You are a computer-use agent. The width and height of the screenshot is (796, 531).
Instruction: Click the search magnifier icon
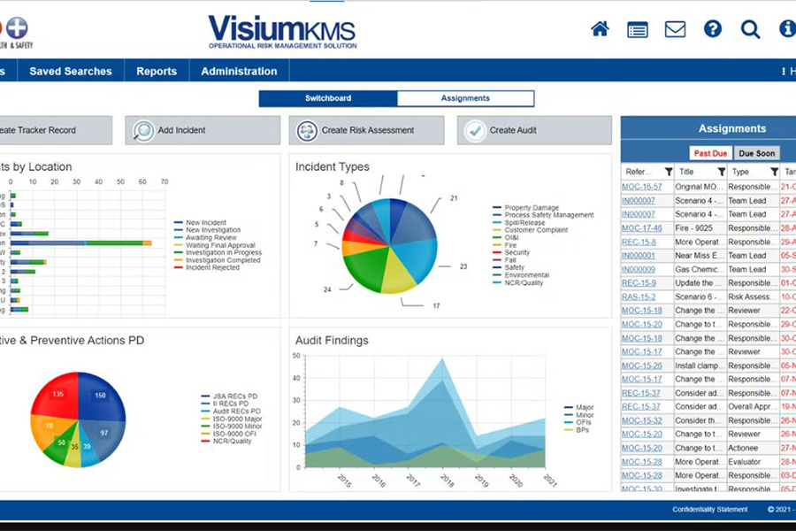point(750,29)
